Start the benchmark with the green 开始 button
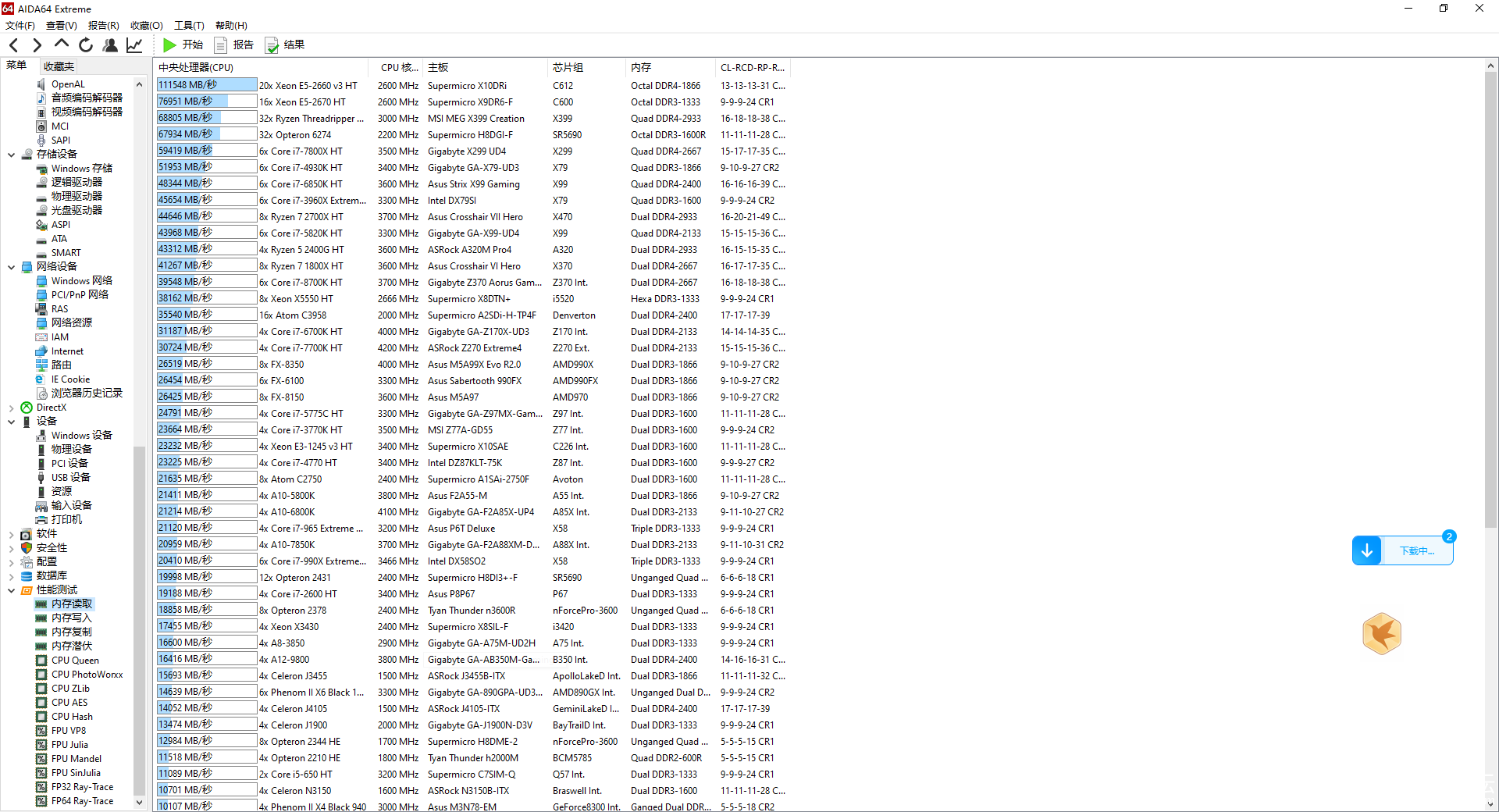 tap(183, 45)
